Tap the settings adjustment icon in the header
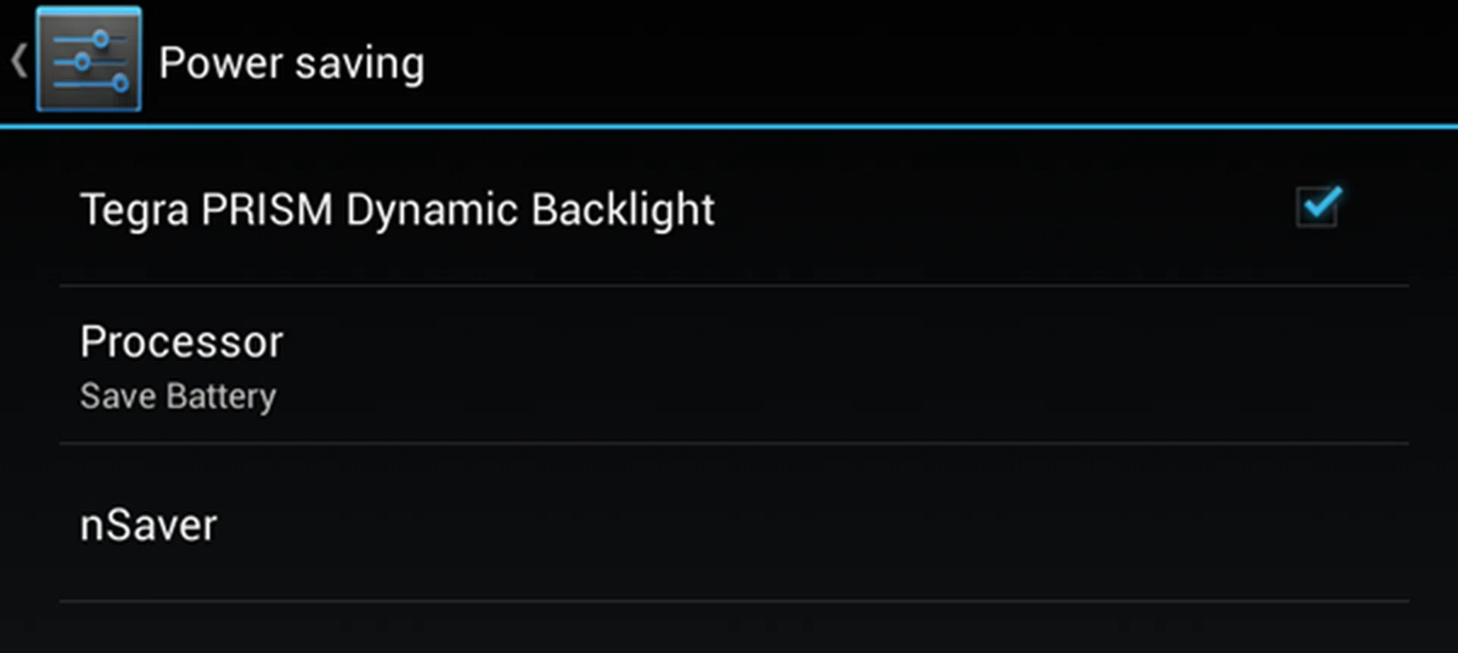Viewport: 1458px width, 653px height. point(89,59)
